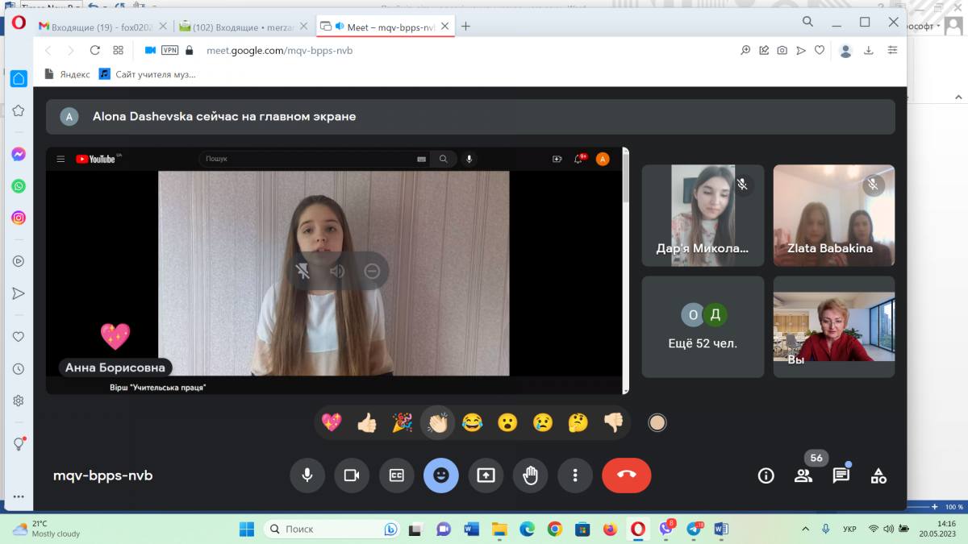Toggle the camera on or off

click(x=352, y=475)
